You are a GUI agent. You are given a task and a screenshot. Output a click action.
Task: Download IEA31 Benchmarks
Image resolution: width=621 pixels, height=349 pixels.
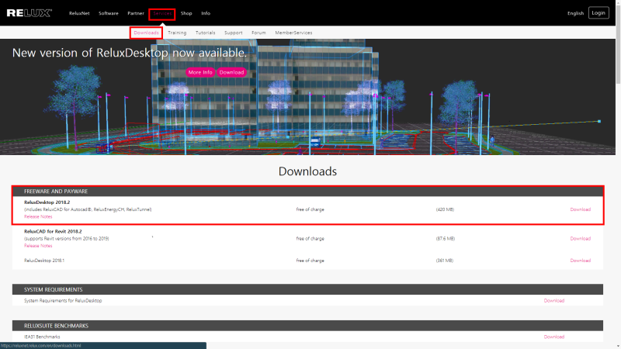coord(553,337)
